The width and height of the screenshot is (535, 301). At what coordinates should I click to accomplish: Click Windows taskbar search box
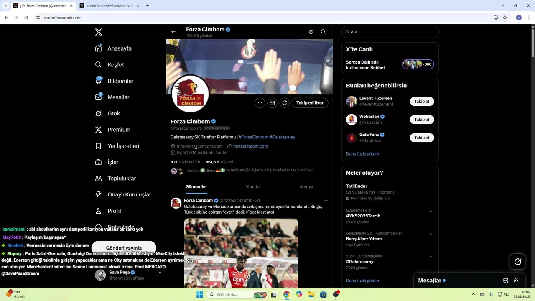pos(237,294)
